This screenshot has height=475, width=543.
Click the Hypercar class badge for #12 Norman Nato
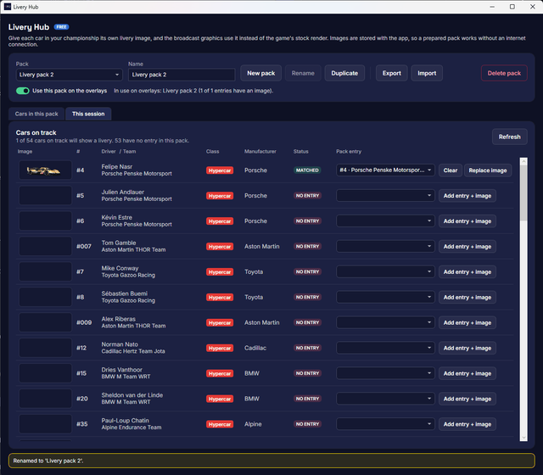(x=220, y=348)
